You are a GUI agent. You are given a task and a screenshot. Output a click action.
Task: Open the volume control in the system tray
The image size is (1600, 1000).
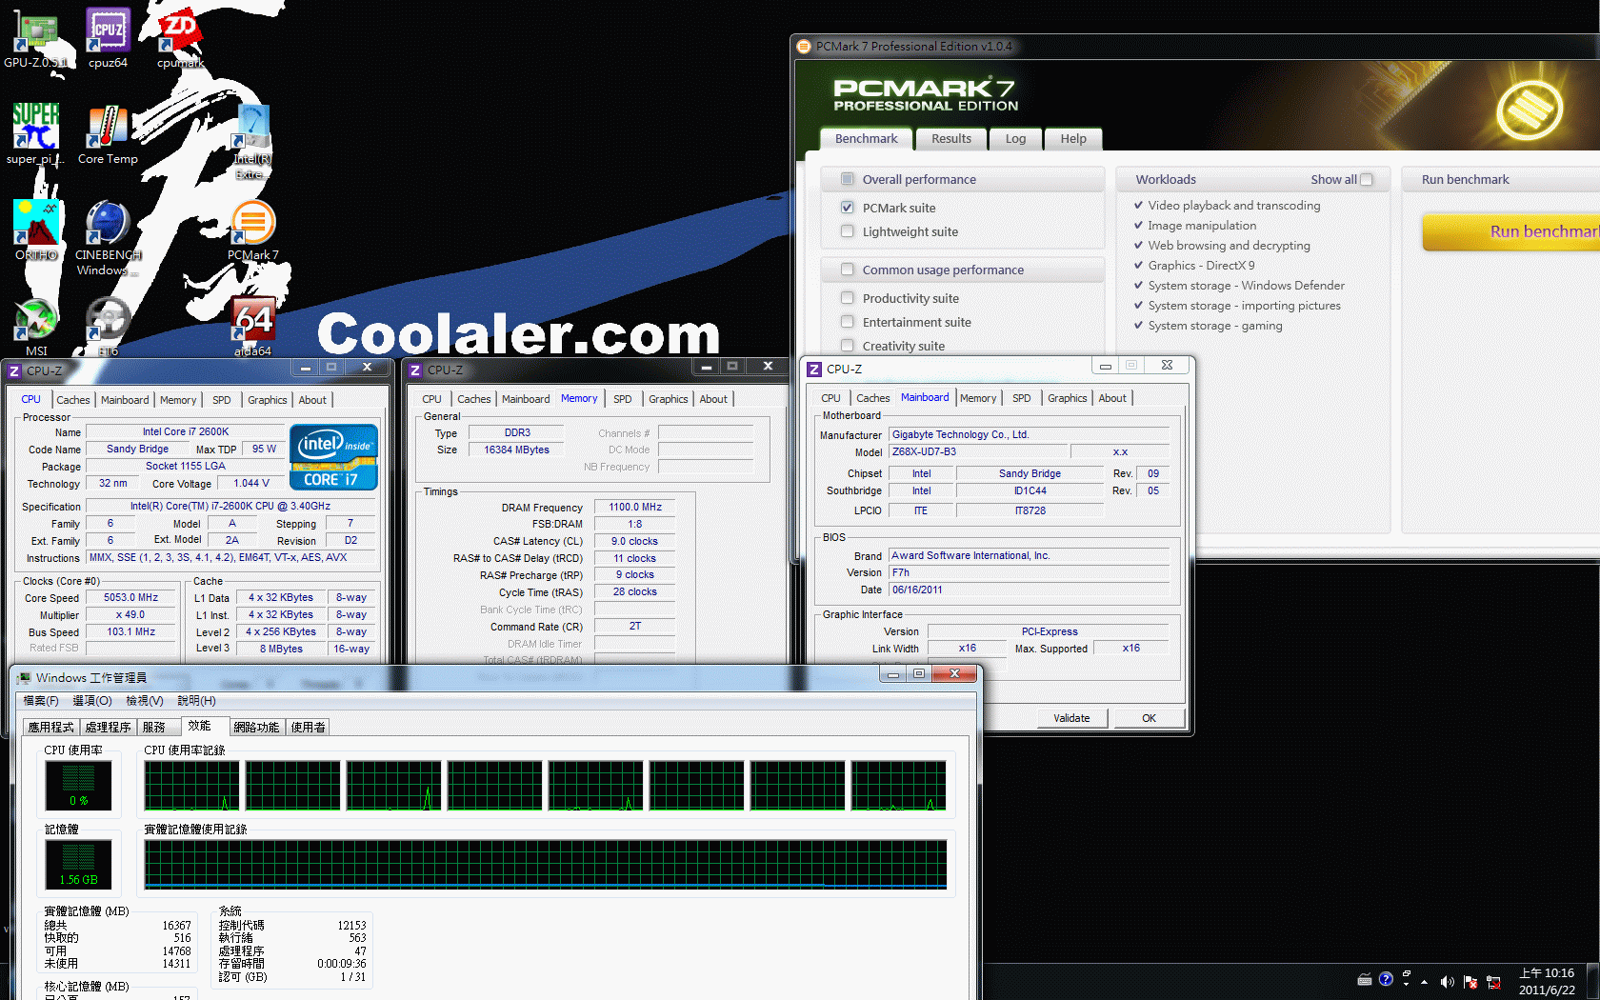[x=1447, y=981]
